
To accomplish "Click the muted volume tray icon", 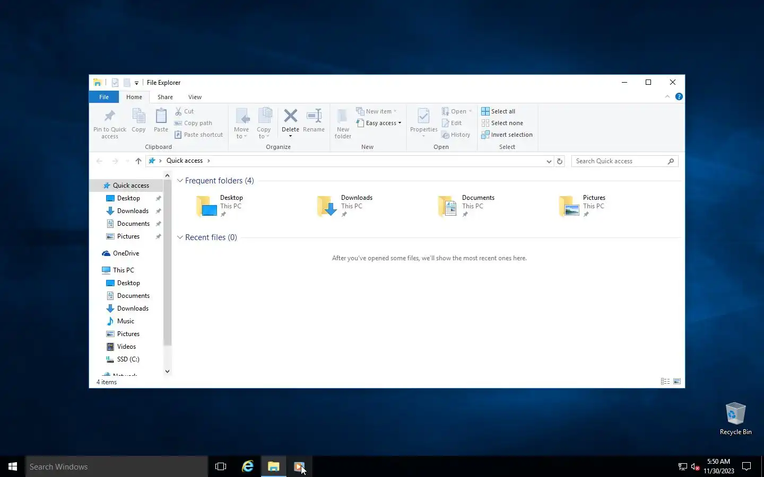I will click(x=696, y=466).
